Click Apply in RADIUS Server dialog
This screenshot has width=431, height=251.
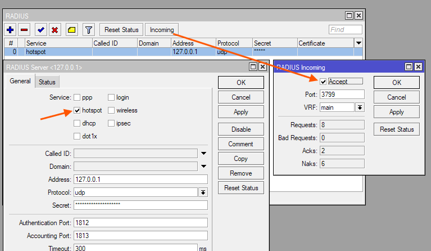[241, 112]
